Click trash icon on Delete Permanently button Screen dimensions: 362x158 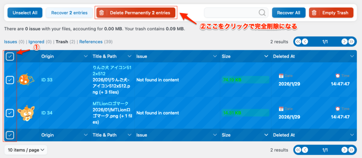[x=101, y=13]
